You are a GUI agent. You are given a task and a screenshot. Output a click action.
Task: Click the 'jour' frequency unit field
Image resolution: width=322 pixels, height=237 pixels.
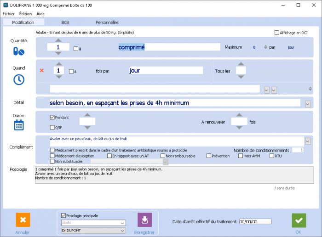tap(166, 70)
